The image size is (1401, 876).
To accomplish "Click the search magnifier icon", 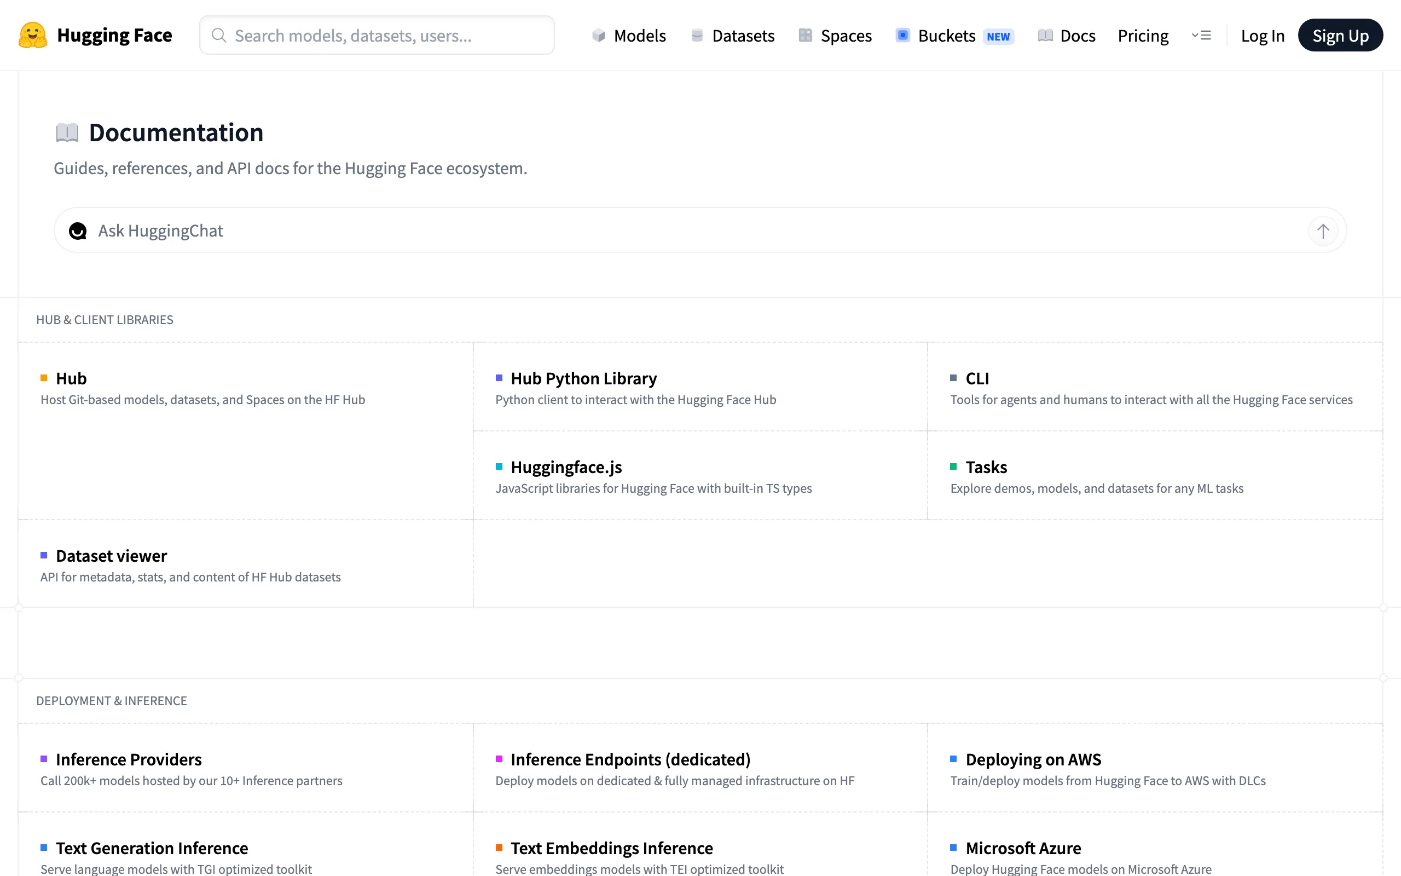I will pos(219,36).
